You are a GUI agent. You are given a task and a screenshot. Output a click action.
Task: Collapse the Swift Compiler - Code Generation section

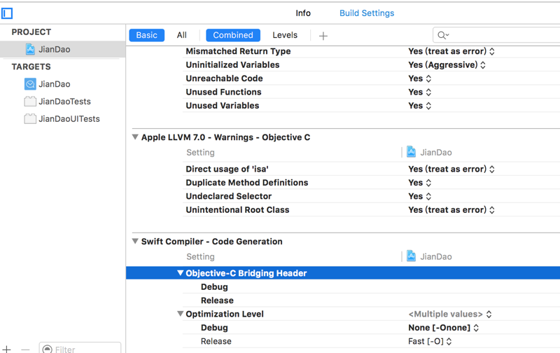pos(135,242)
